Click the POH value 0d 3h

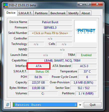click(38, 77)
